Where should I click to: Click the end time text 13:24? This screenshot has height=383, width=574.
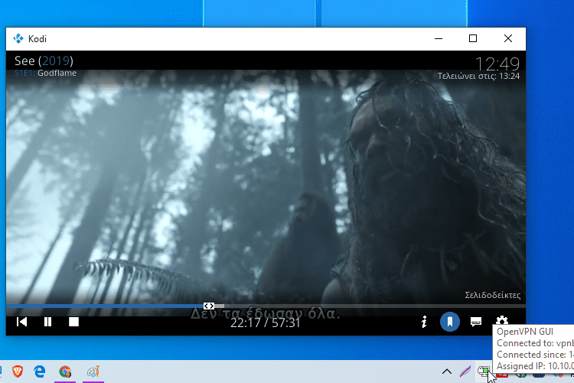[509, 77]
